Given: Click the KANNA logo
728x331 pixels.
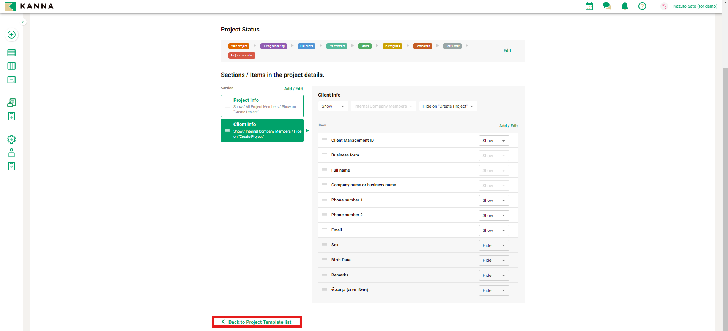Looking at the screenshot, I should click(x=29, y=6).
